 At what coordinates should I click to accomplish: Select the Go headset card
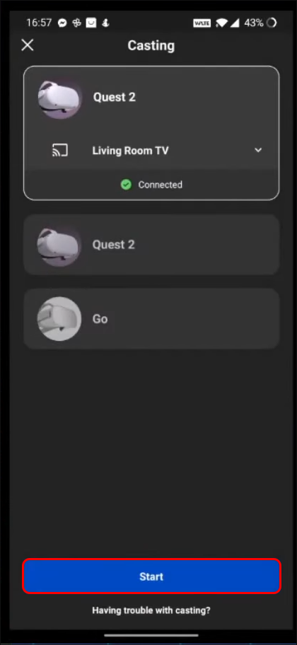pyautogui.click(x=151, y=319)
